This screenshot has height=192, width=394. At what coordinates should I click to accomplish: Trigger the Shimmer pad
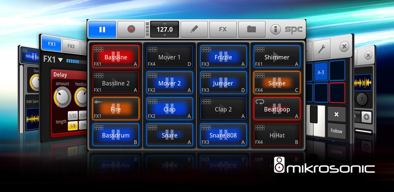277,57
